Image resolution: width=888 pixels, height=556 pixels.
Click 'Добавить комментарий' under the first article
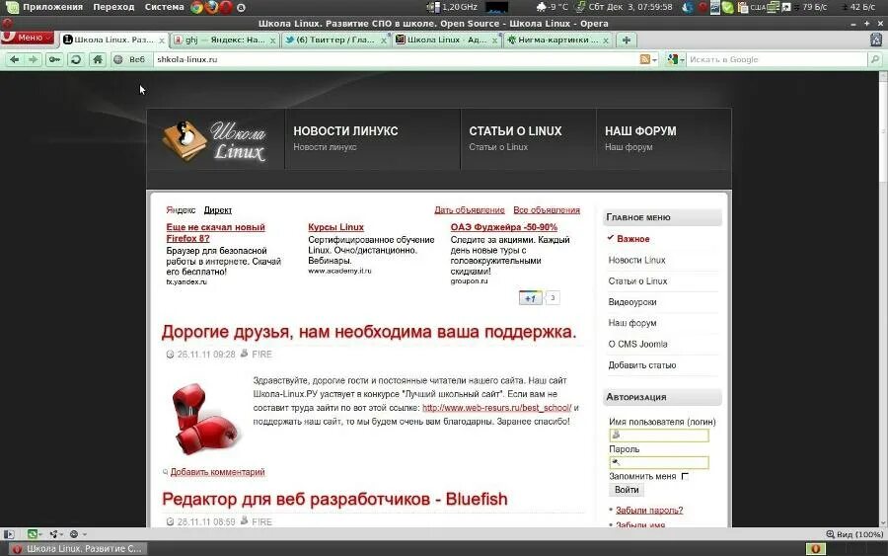217,472
